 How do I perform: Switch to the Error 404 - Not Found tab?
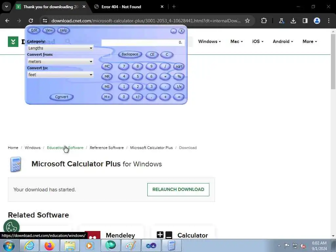click(129, 7)
